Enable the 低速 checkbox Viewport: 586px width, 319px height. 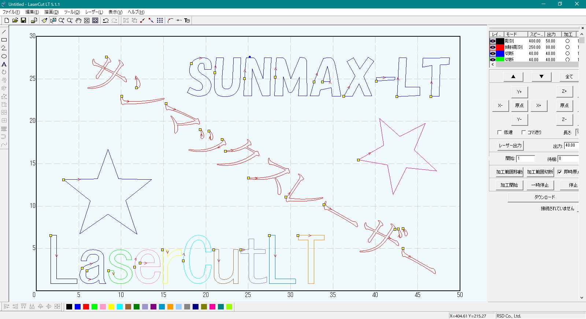[x=500, y=132]
